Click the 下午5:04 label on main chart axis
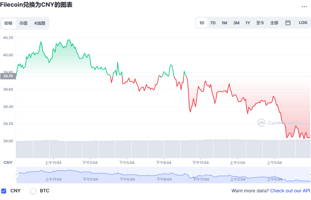Image resolution: width=311 pixels, height=200 pixels. pos(127,163)
